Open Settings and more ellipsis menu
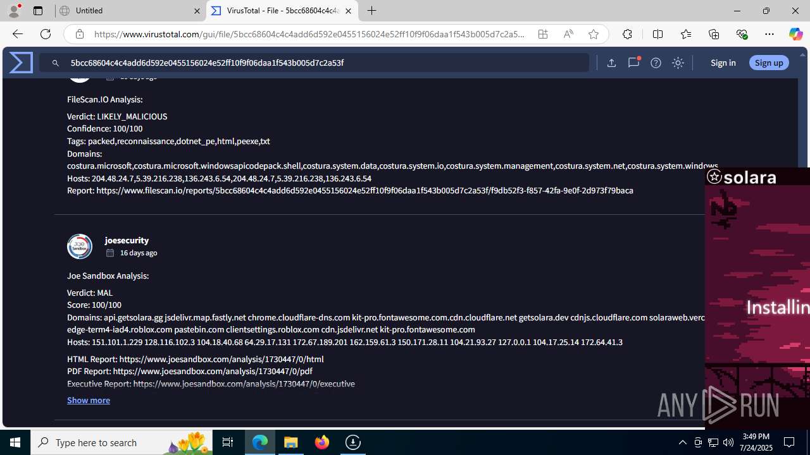Screen dimensions: 810x455 [x=769, y=34]
